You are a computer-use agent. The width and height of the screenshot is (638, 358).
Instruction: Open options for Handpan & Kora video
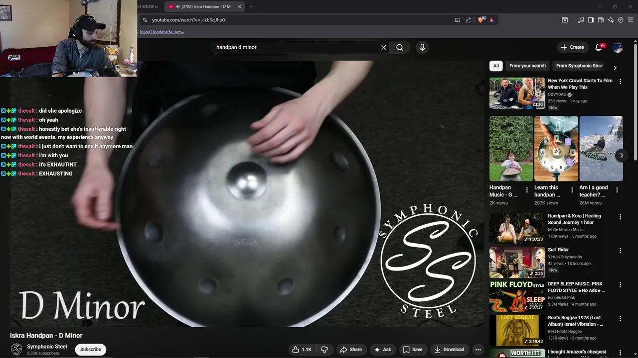[x=621, y=217]
